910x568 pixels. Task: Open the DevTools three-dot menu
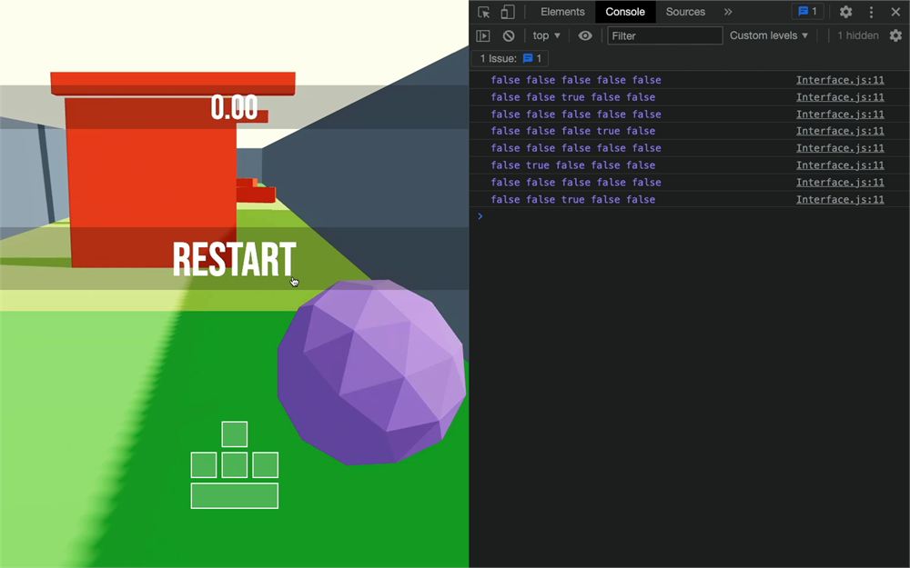[x=871, y=12]
